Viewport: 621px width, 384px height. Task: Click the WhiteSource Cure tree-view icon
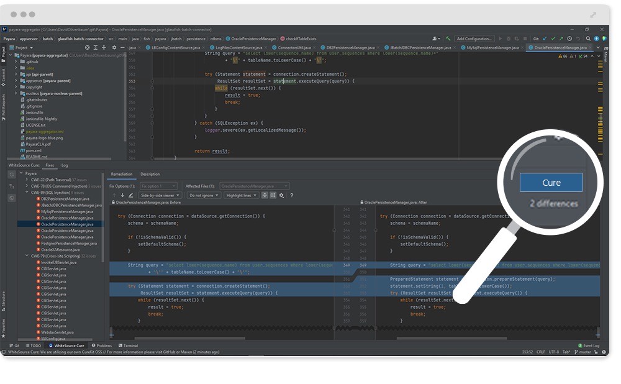click(12, 186)
